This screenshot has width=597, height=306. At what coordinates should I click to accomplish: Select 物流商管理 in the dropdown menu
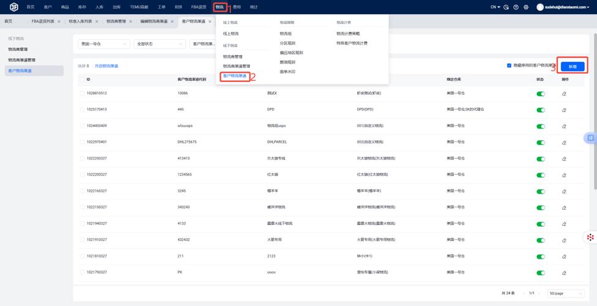[232, 57]
